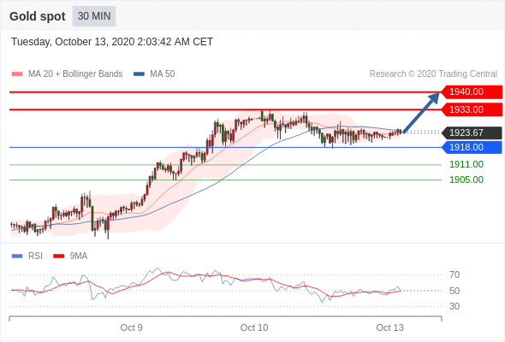Click the 1933.00 resistance price tag
505x342 pixels.
tap(472, 109)
